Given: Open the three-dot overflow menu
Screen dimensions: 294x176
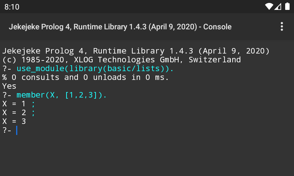Looking at the screenshot, I should point(282,26).
